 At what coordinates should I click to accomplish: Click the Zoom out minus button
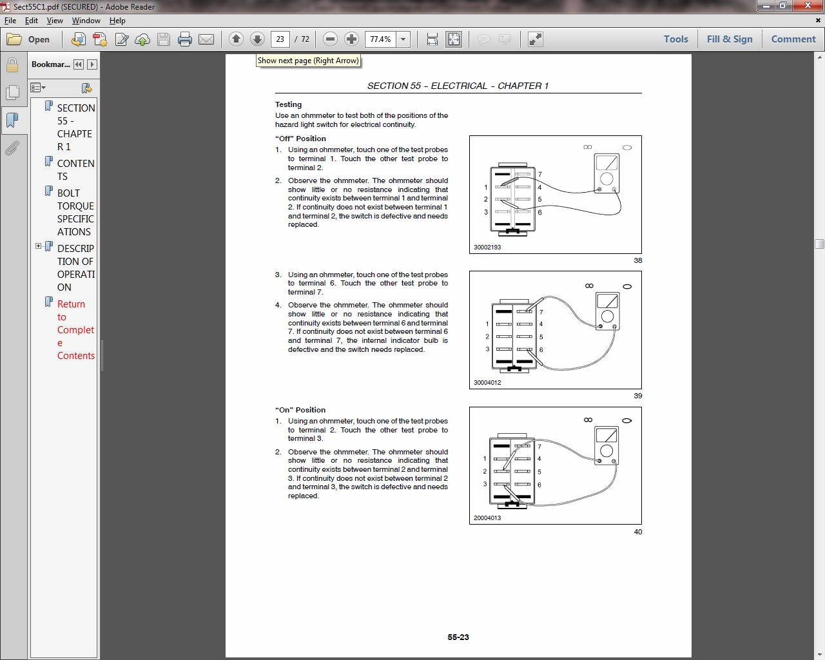(x=330, y=39)
